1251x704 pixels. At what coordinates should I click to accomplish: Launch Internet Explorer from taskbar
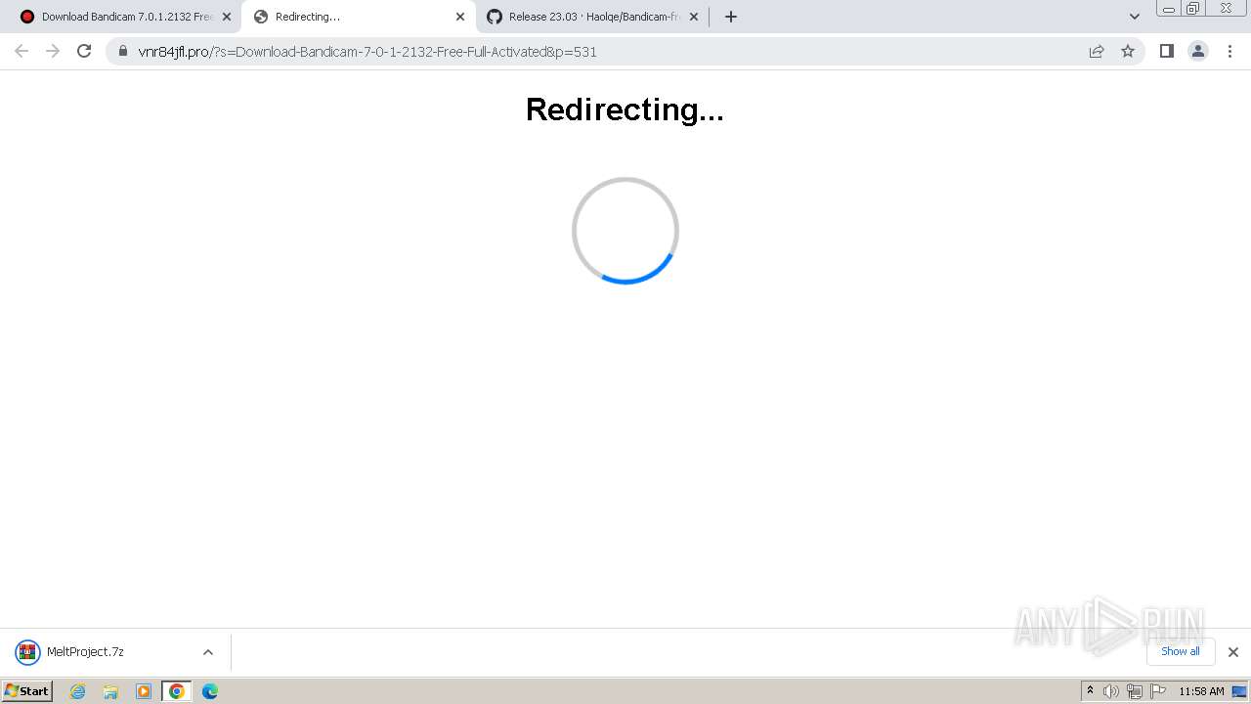pos(78,691)
